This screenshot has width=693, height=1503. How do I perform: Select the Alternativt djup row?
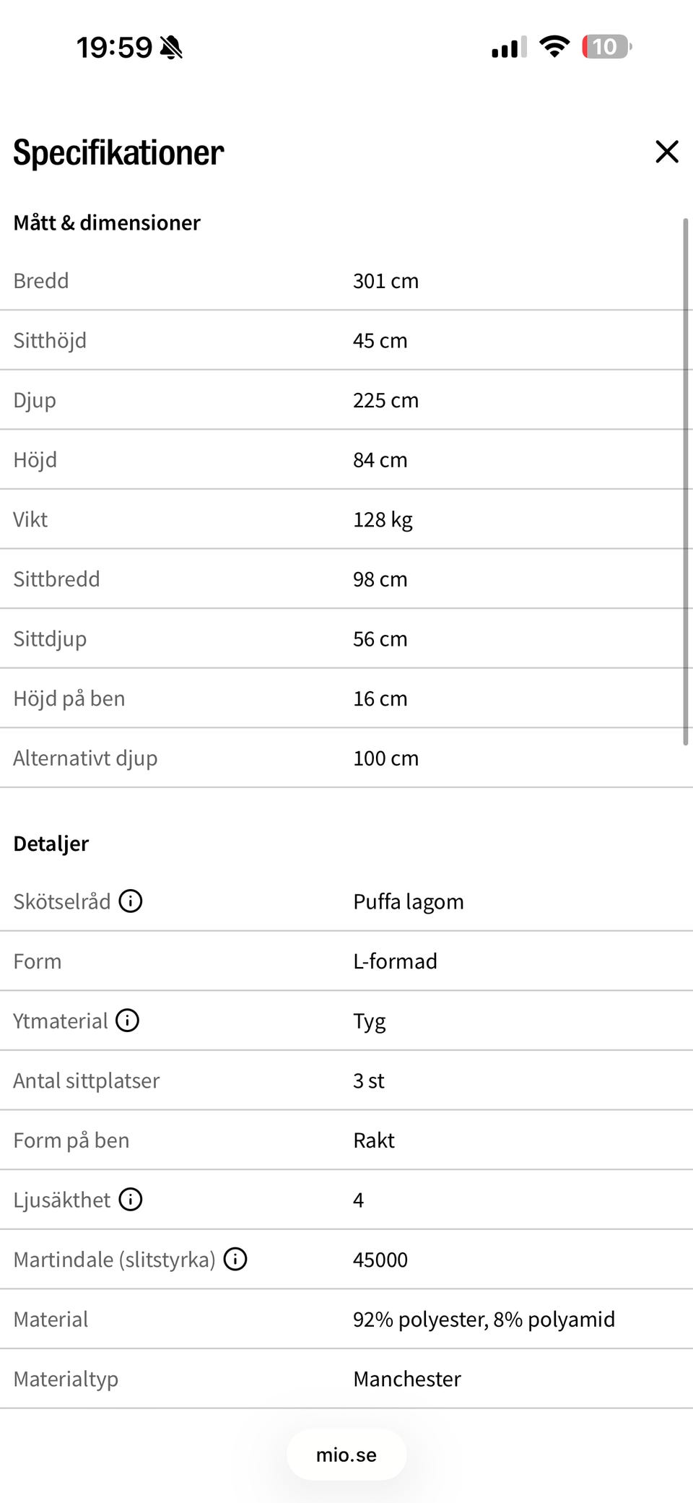click(346, 758)
